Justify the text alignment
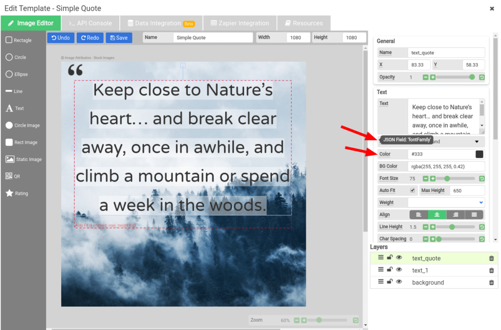The image size is (501, 330). pos(474,215)
